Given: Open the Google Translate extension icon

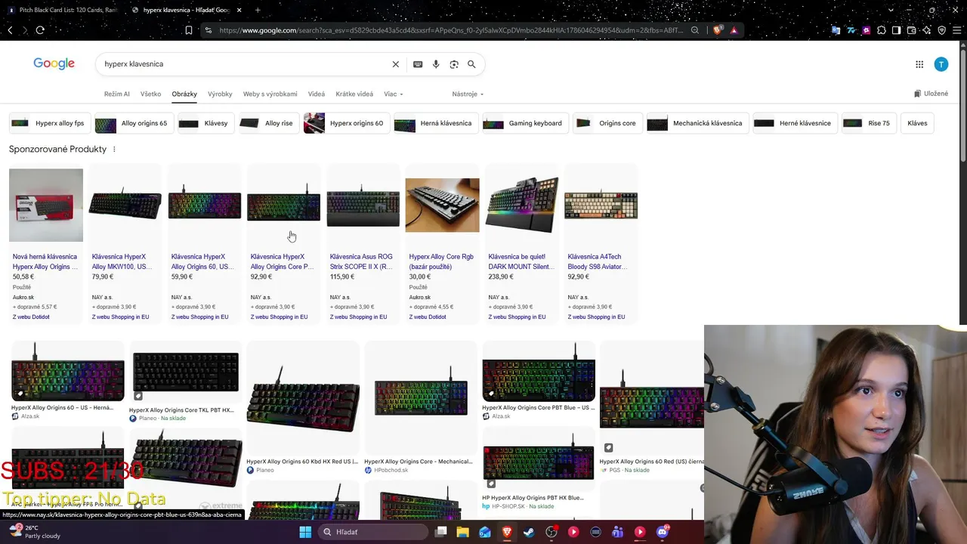Looking at the screenshot, I should tap(836, 30).
